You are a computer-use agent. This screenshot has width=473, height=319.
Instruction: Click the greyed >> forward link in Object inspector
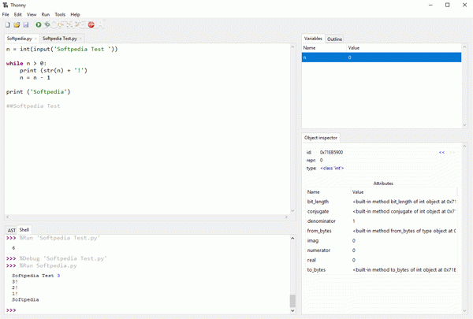click(452, 153)
